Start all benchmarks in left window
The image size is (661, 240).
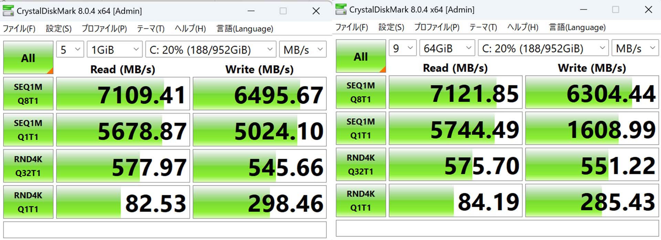pyautogui.click(x=28, y=58)
